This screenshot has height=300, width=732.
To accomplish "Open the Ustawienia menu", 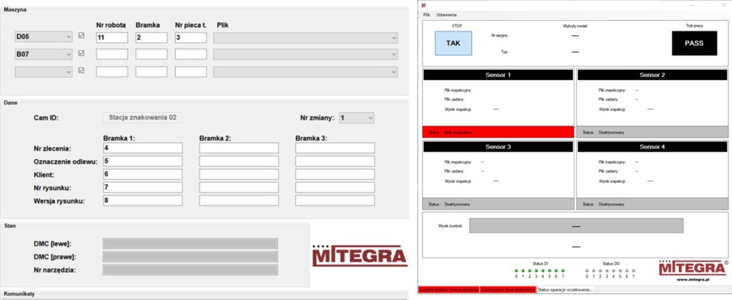I will [x=446, y=15].
